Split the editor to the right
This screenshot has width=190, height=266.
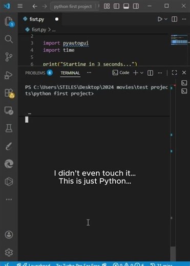[174, 19]
